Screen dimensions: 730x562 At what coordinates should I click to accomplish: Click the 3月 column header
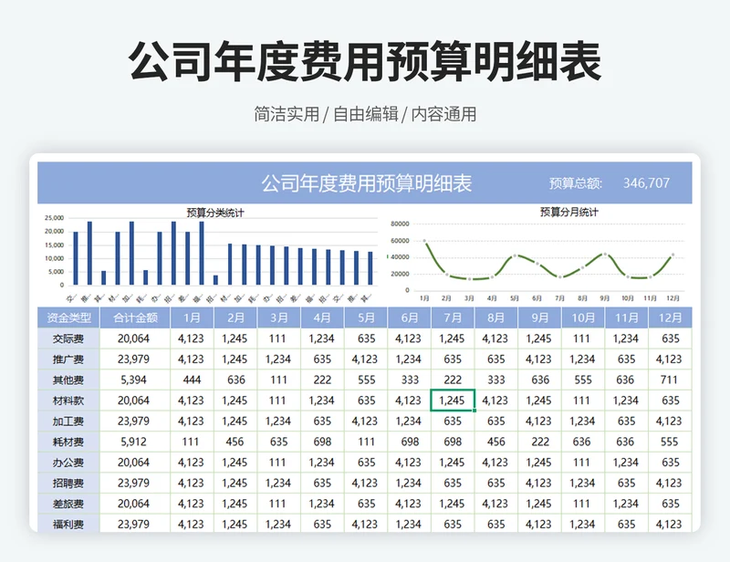[279, 318]
